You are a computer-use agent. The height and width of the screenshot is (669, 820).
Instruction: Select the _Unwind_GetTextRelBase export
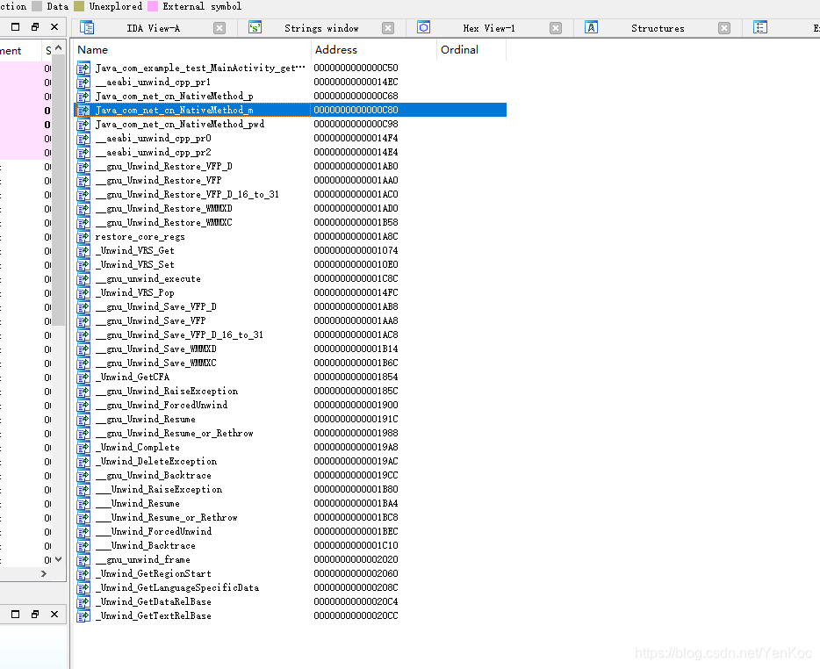(x=291, y=616)
